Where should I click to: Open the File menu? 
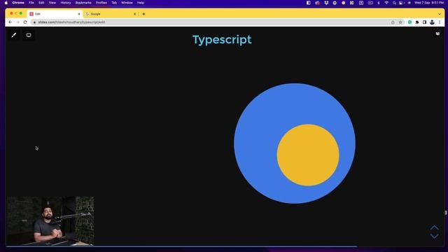tap(31, 3)
